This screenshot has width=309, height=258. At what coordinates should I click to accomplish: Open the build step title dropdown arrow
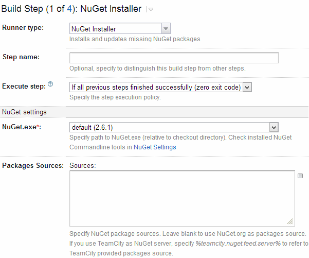pyautogui.click(x=151, y=9)
